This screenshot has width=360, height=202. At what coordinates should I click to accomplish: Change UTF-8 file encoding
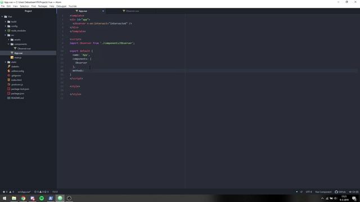point(309,192)
